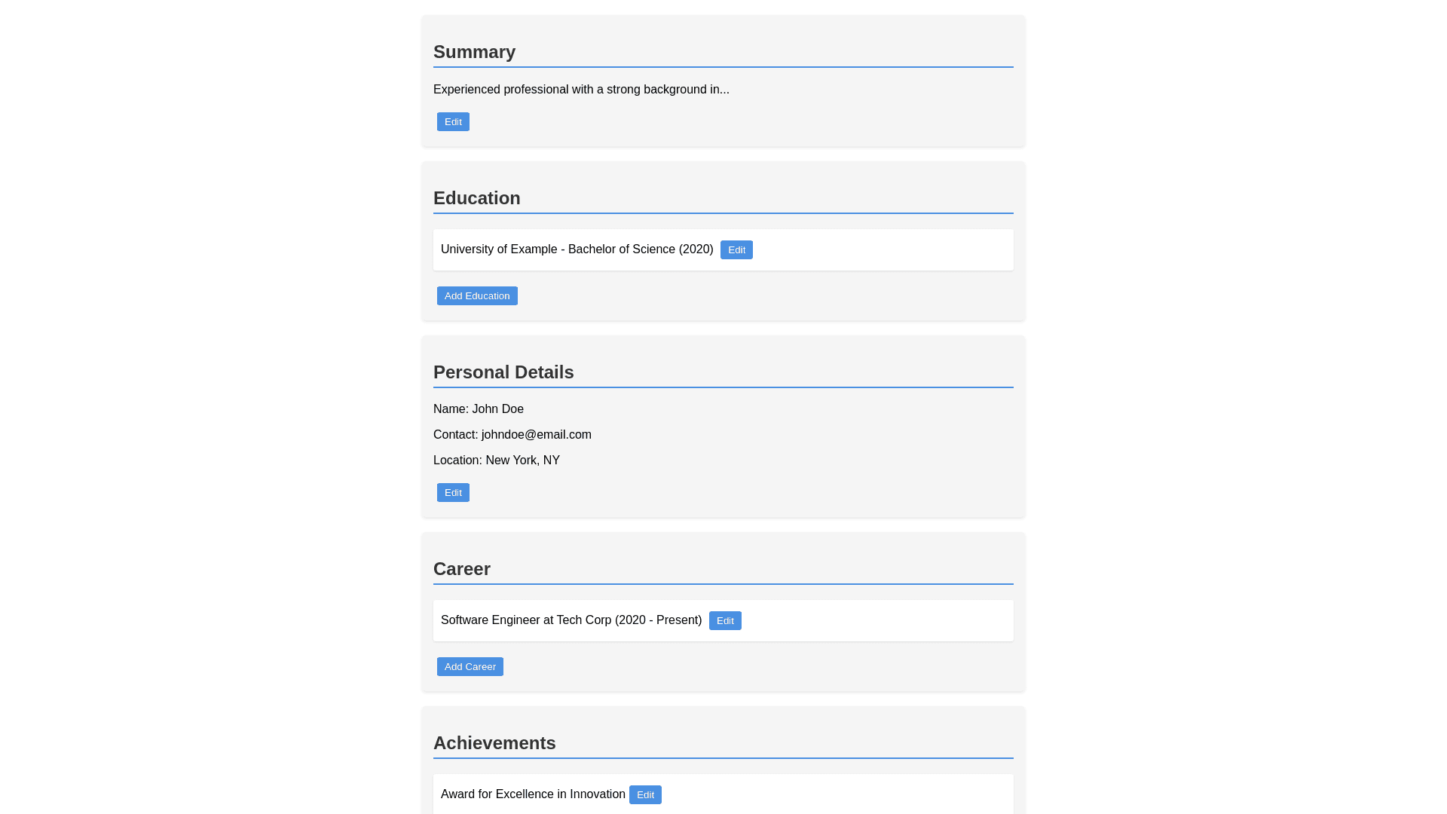The height and width of the screenshot is (814, 1447).
Task: Click the Summary section heading
Action: pyautogui.click(x=474, y=52)
